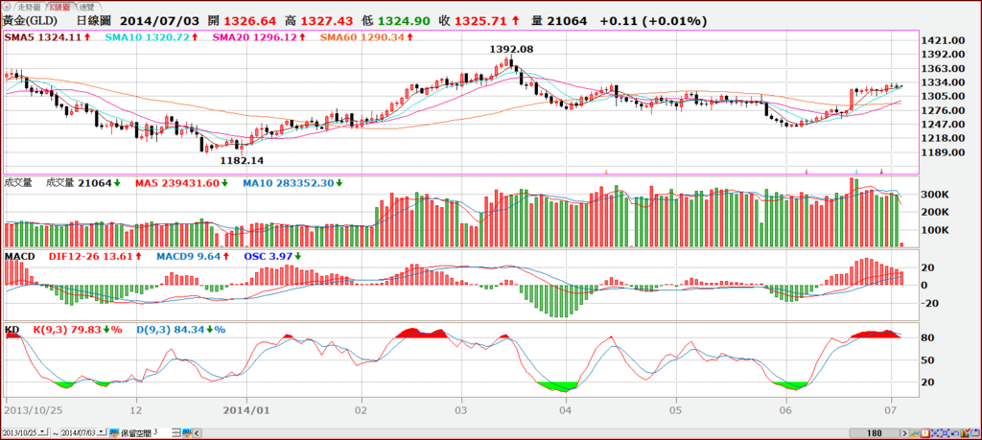Image resolution: width=982 pixels, height=440 pixels.
Task: Click the right scroll arrow button
Action: tap(904, 433)
